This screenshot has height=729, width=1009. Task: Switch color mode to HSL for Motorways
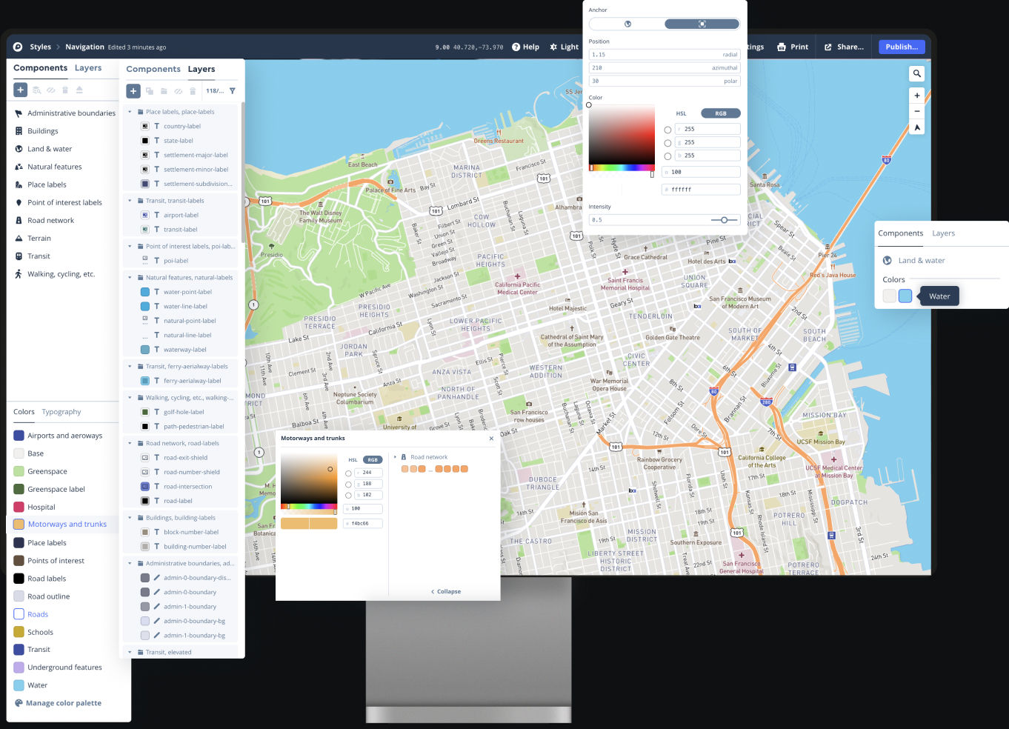tap(353, 459)
